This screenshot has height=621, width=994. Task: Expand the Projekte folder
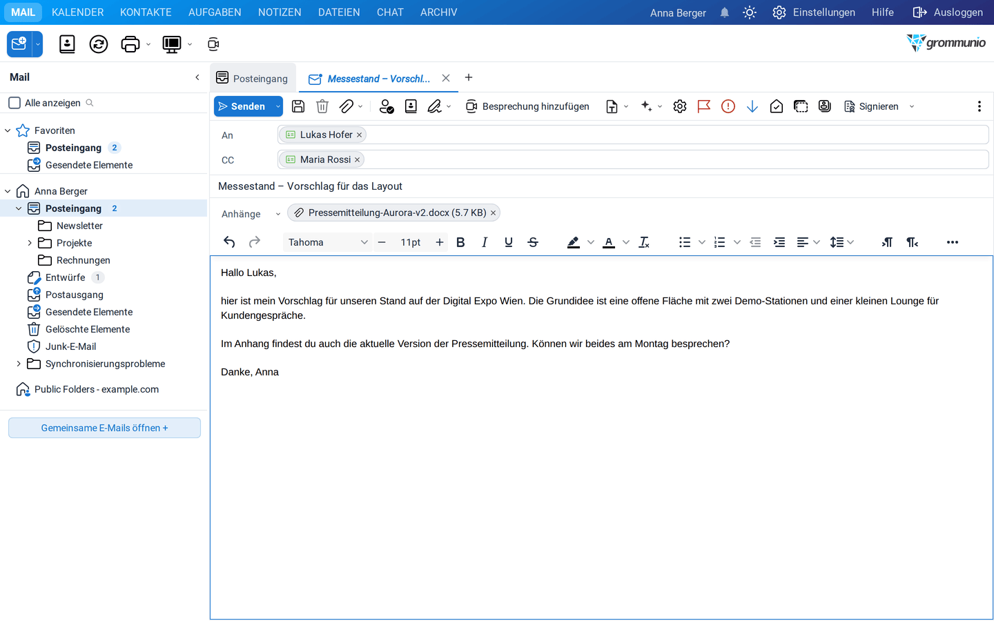point(30,243)
